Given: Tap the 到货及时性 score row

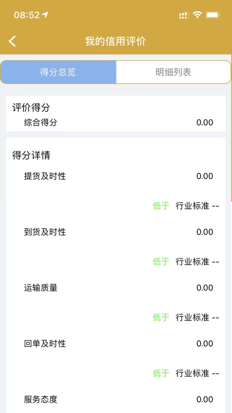Looking at the screenshot, I should pyautogui.click(x=116, y=232).
